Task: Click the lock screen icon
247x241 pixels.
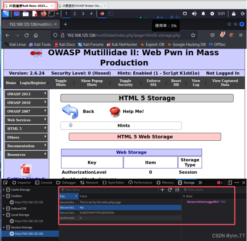Action: coord(234,14)
